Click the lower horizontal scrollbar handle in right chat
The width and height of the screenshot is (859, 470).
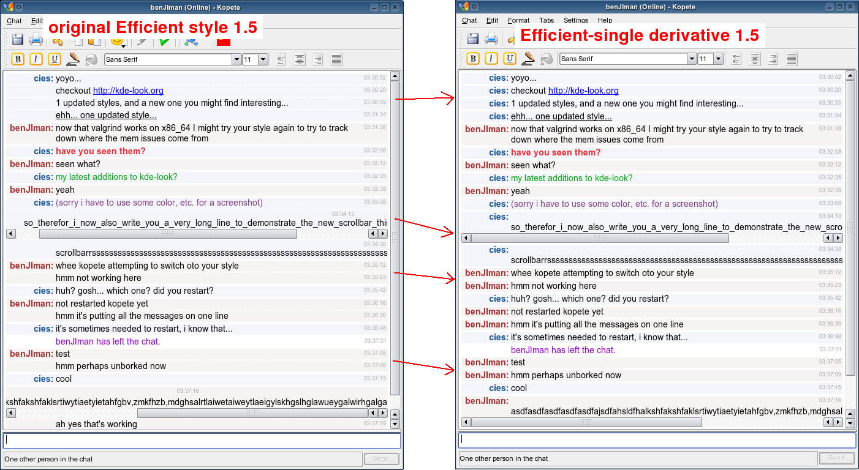(x=586, y=422)
